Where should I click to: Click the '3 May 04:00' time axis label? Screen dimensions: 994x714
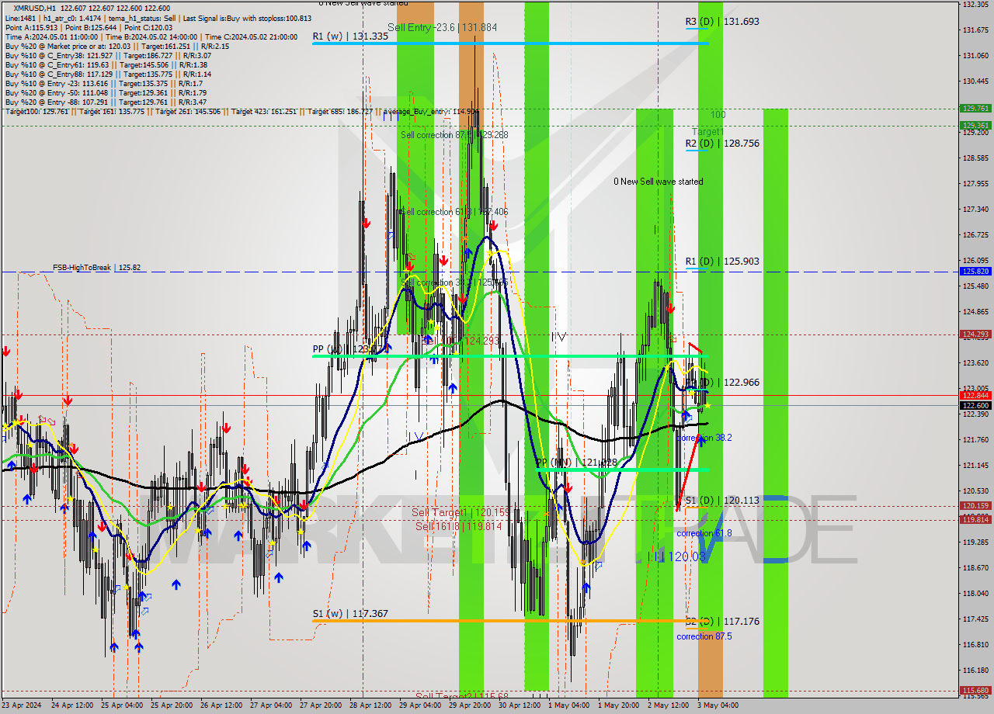point(718,705)
